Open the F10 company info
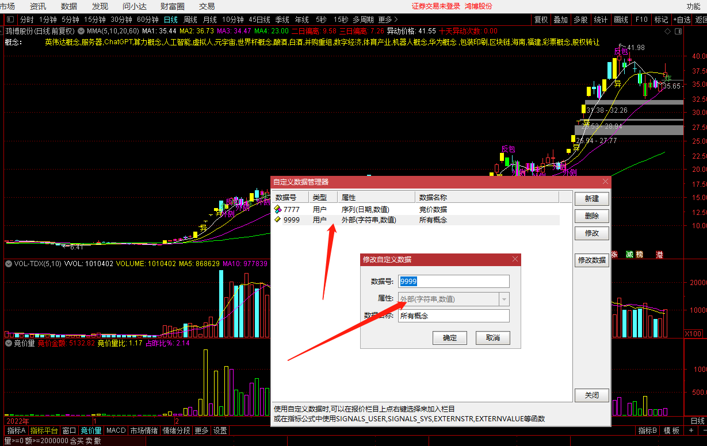Screen dimensions: 707x446 click(x=641, y=20)
